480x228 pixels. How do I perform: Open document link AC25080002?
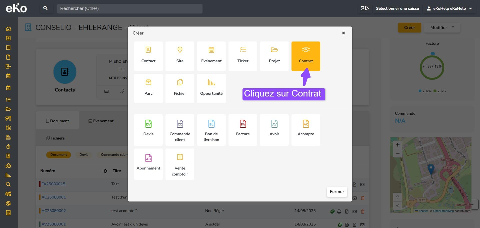click(x=53, y=211)
